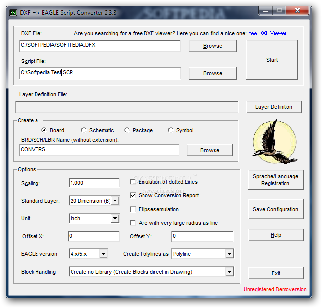Screen dimensions: 322x308
Task: Open the Help button
Action: coord(276,235)
